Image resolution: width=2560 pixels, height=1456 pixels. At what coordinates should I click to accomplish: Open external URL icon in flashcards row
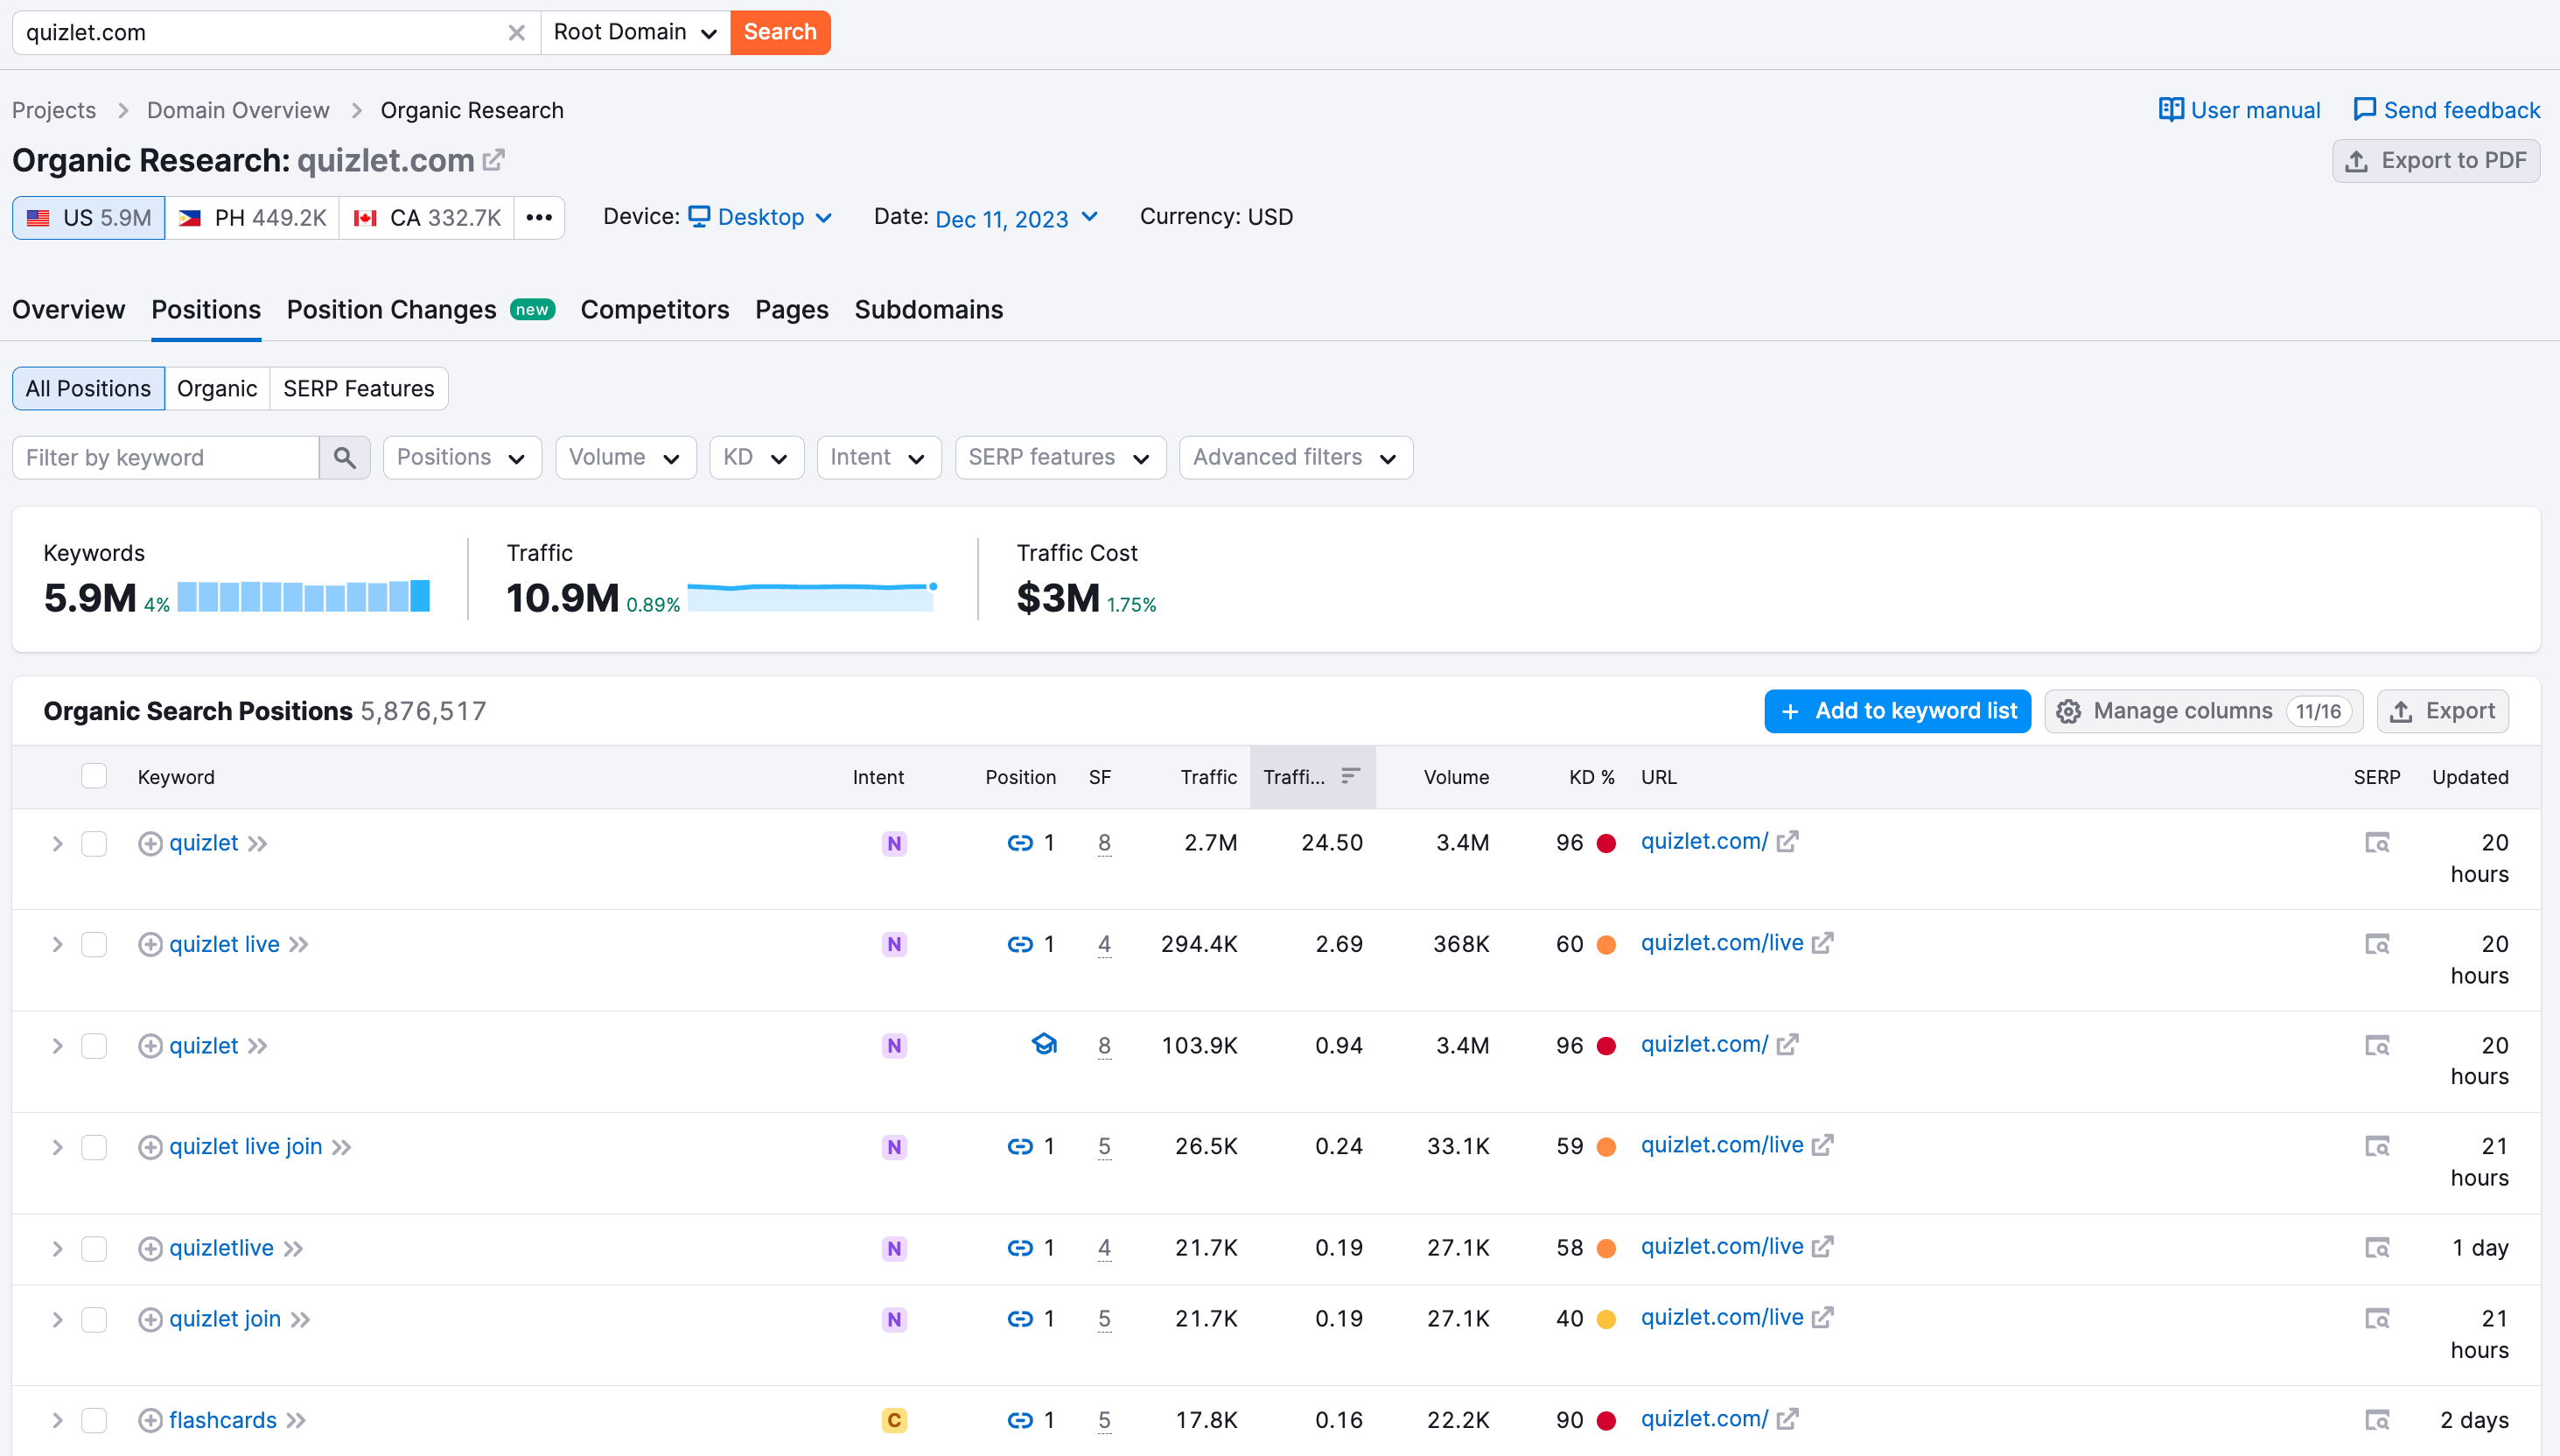1787,1419
